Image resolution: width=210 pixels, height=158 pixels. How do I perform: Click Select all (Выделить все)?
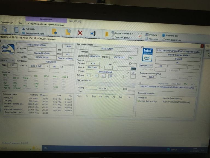coord(170,36)
